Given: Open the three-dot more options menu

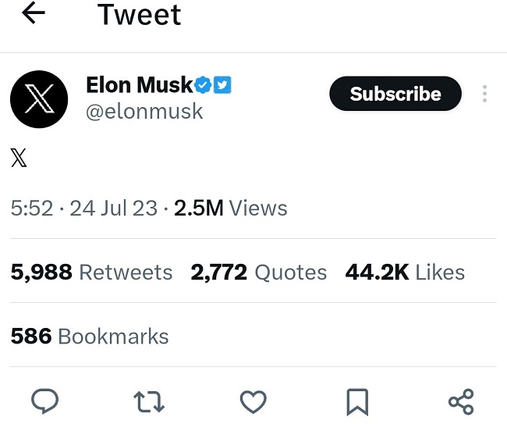Looking at the screenshot, I should point(484,94).
